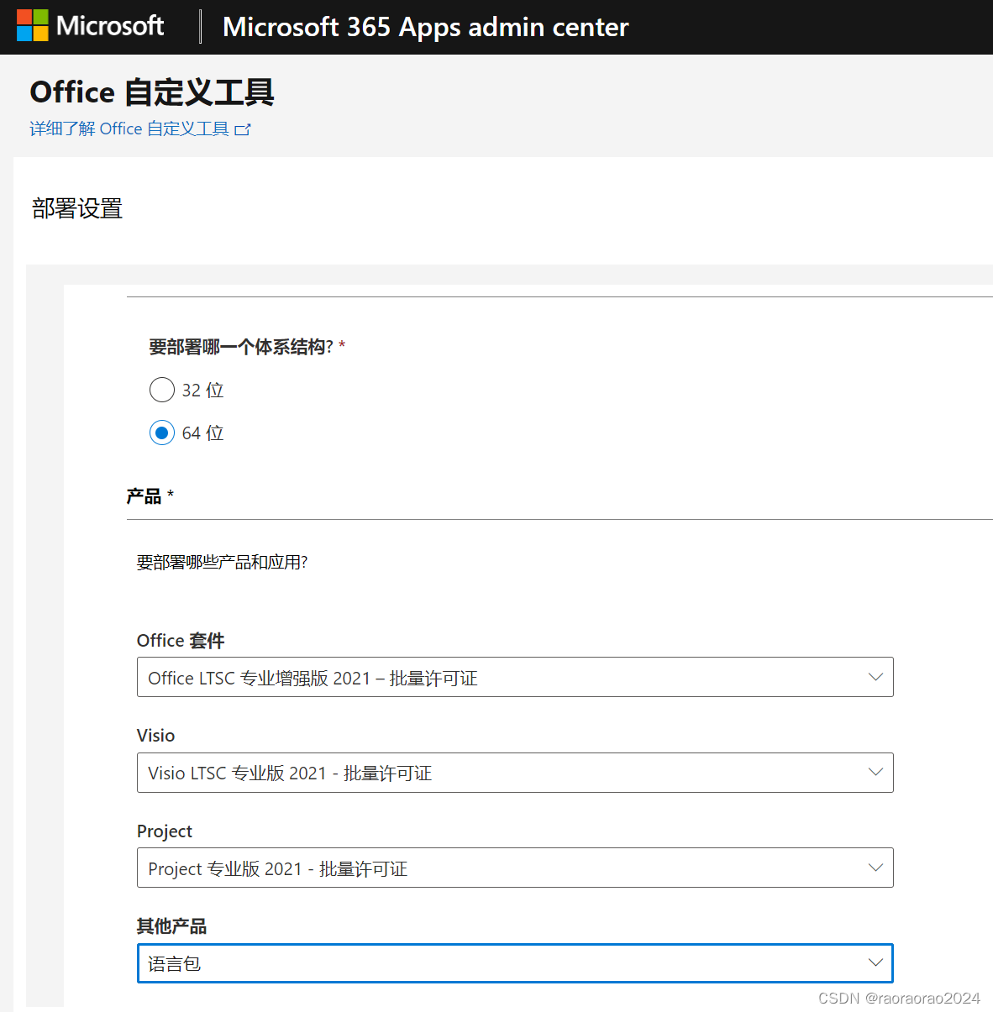Click the Office 自定义工具 page title
993x1012 pixels.
pos(152,92)
